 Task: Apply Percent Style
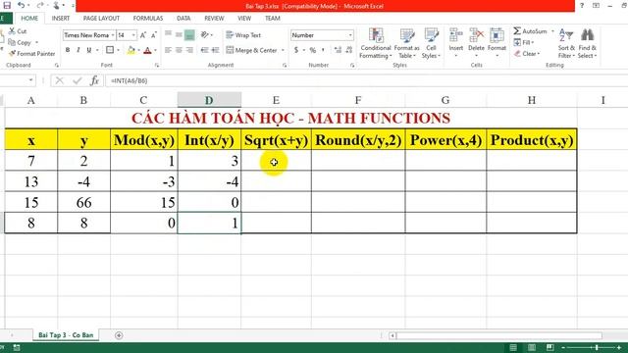pyautogui.click(x=313, y=50)
